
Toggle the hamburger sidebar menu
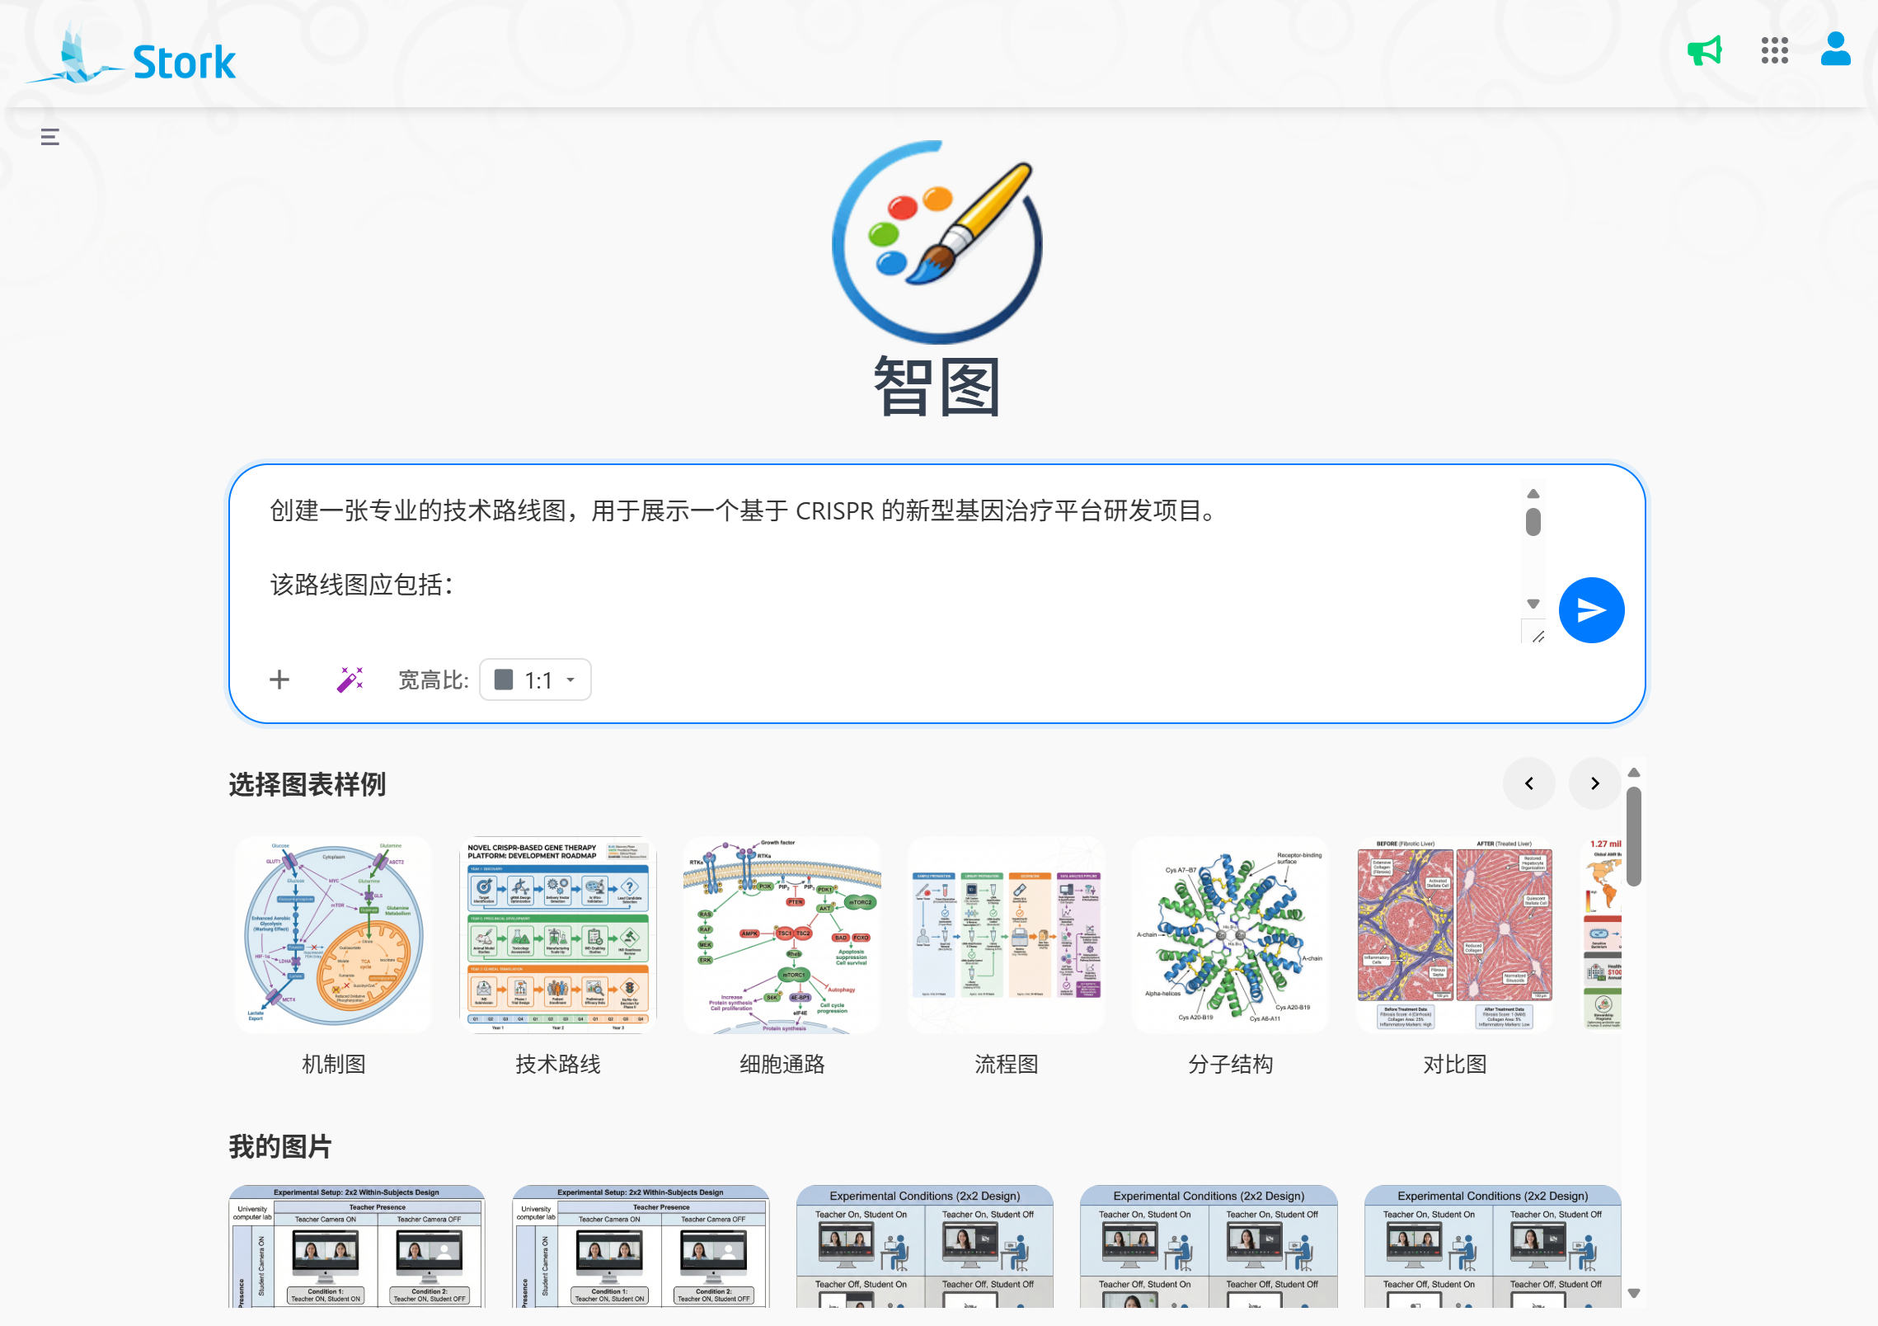click(50, 137)
